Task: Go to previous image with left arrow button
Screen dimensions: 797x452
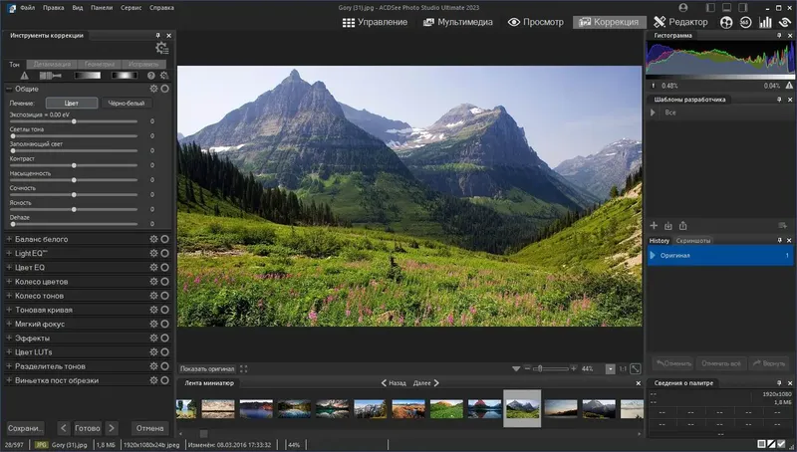Action: click(63, 429)
